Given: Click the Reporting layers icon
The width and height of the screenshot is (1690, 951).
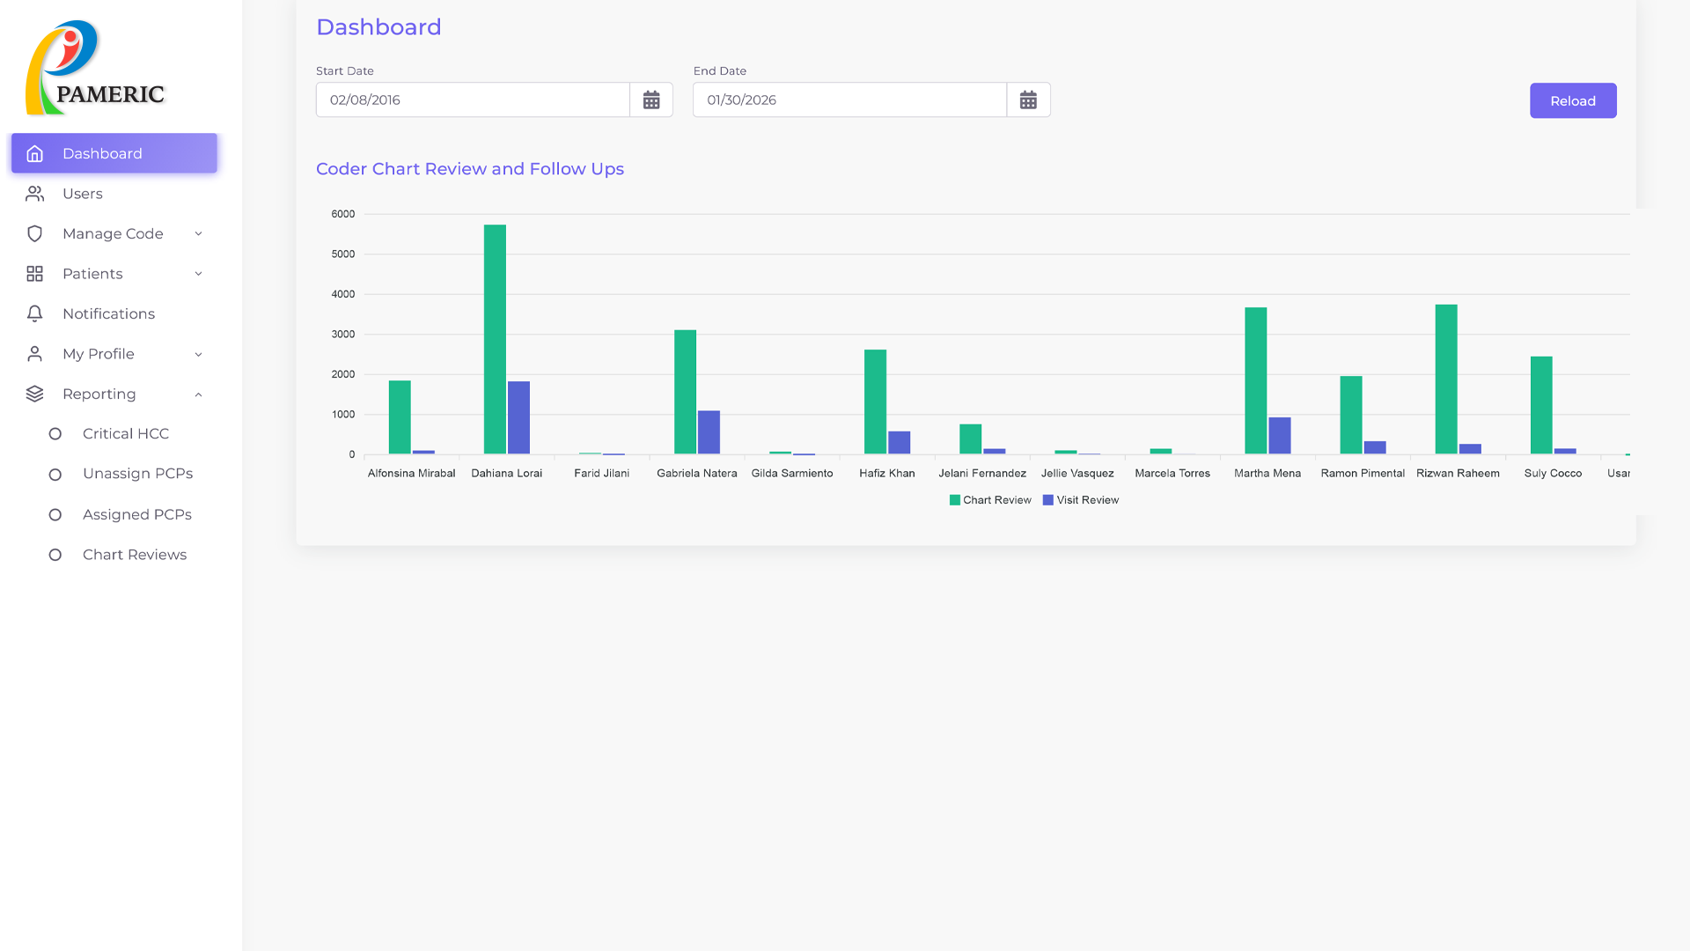Looking at the screenshot, I should click(34, 394).
